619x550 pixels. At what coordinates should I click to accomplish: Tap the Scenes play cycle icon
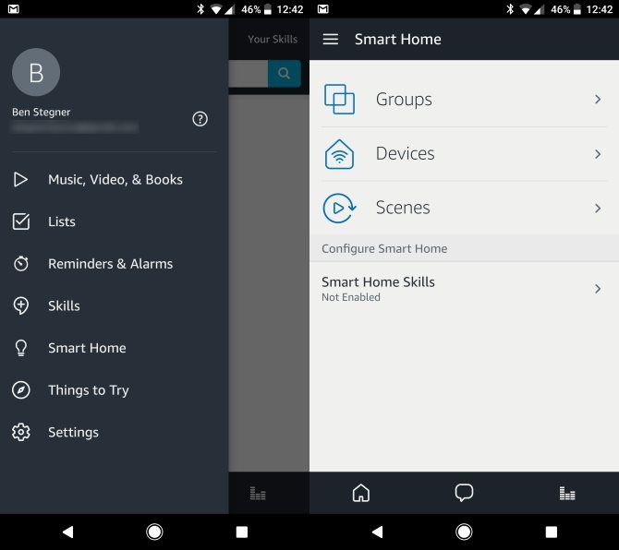coord(339,208)
